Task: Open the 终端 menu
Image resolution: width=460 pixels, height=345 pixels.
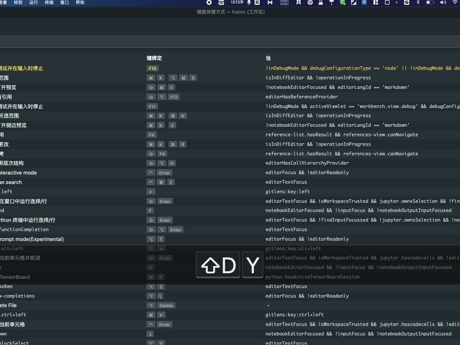Action: tap(49, 3)
